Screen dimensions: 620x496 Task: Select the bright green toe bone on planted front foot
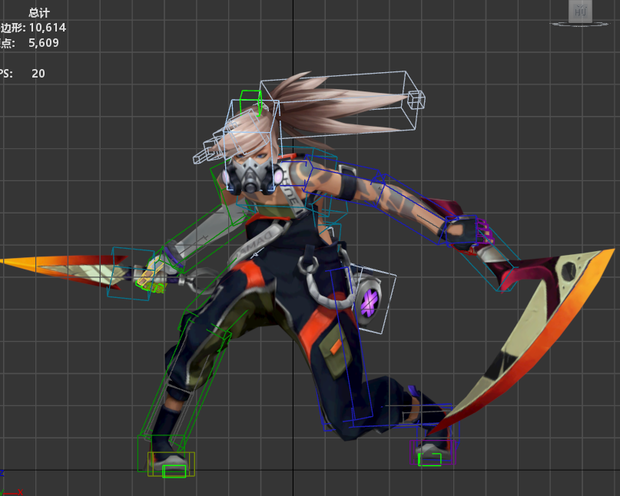point(174,471)
